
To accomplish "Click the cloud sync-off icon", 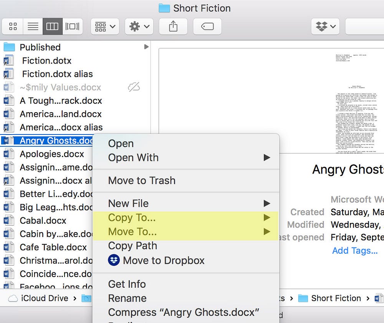I will pos(134,87).
